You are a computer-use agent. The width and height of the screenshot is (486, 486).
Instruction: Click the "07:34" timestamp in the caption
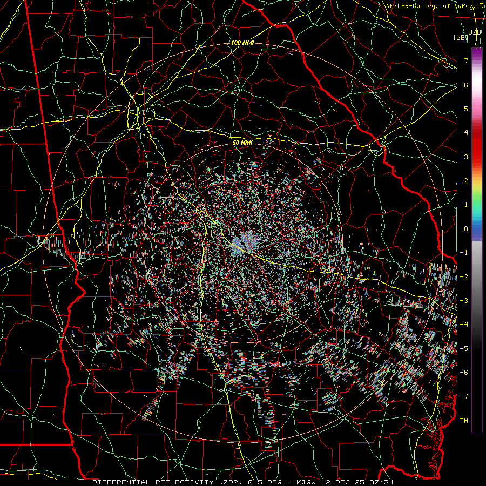pyautogui.click(x=383, y=482)
